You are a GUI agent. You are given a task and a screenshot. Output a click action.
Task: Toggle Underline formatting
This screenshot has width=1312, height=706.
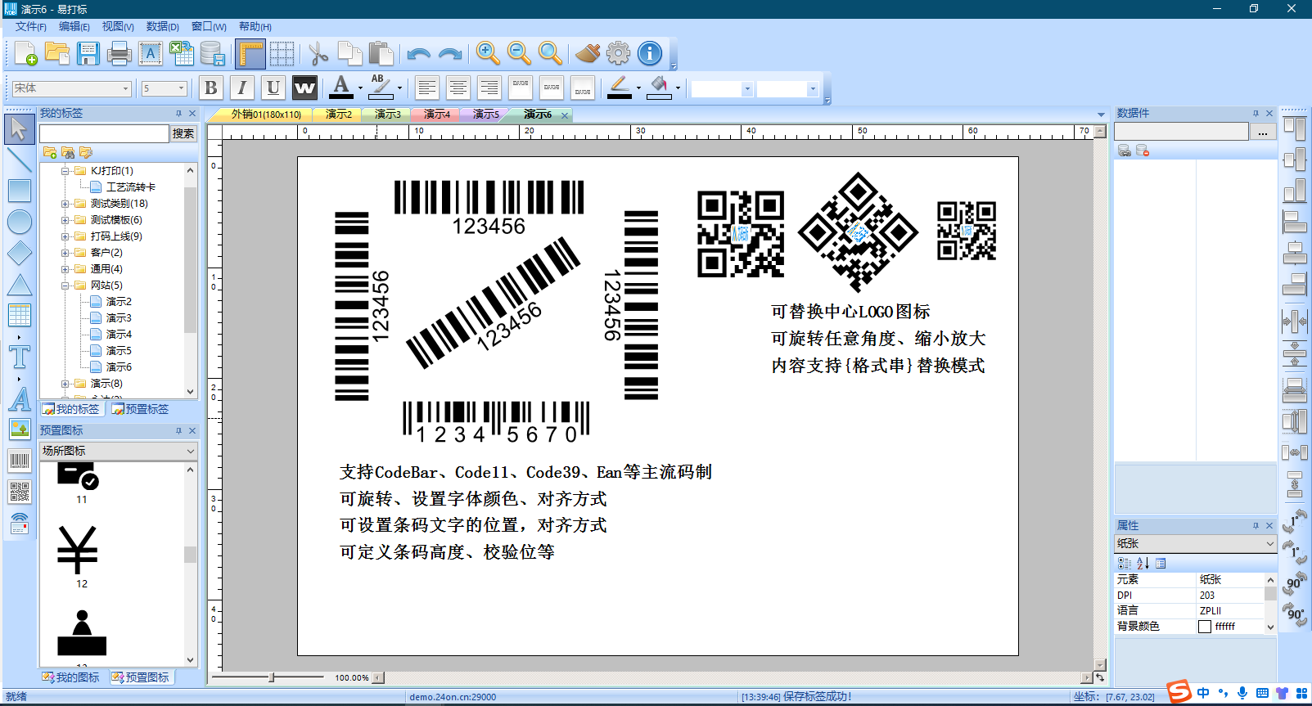point(273,88)
